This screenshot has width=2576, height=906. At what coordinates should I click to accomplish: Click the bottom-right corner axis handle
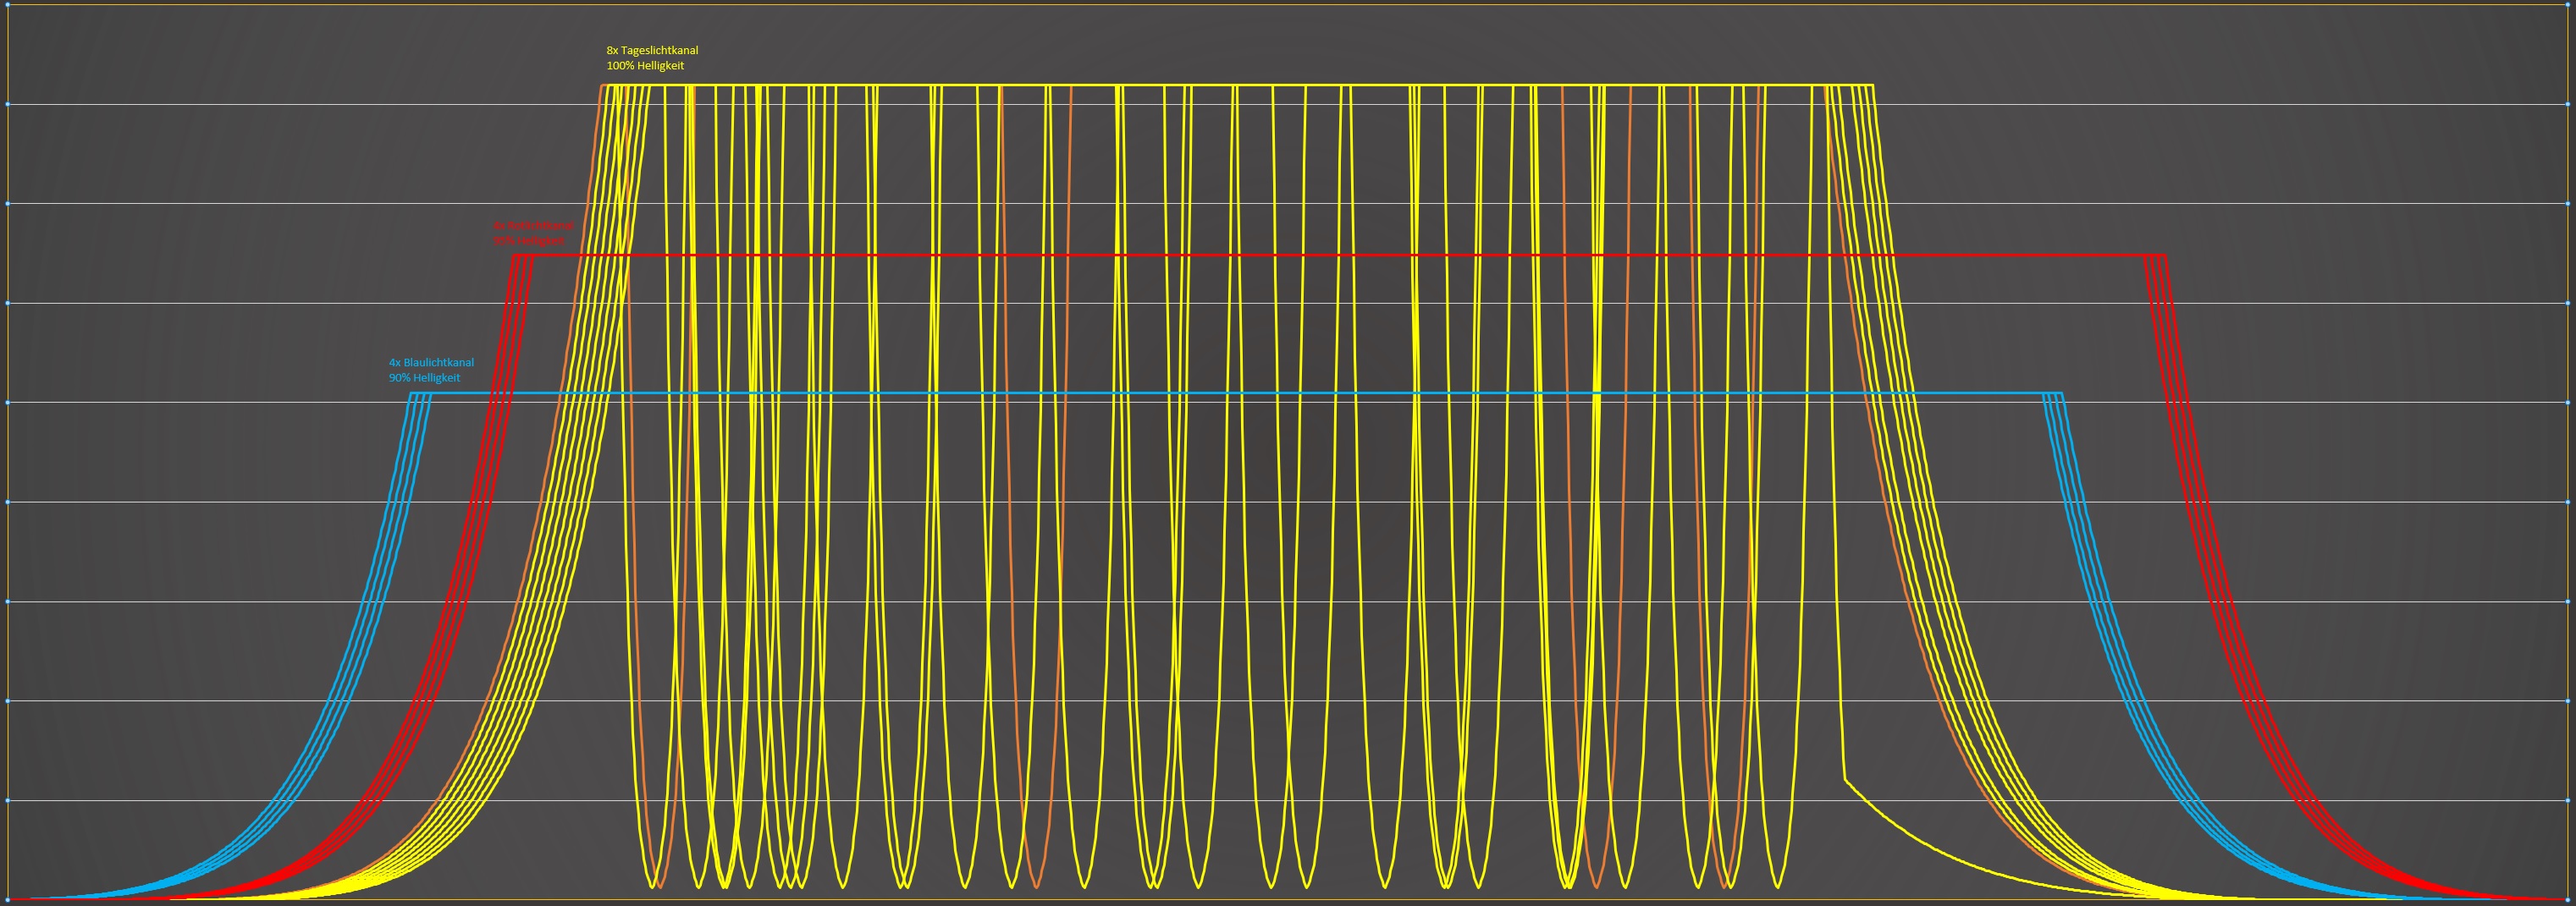(x=2569, y=899)
